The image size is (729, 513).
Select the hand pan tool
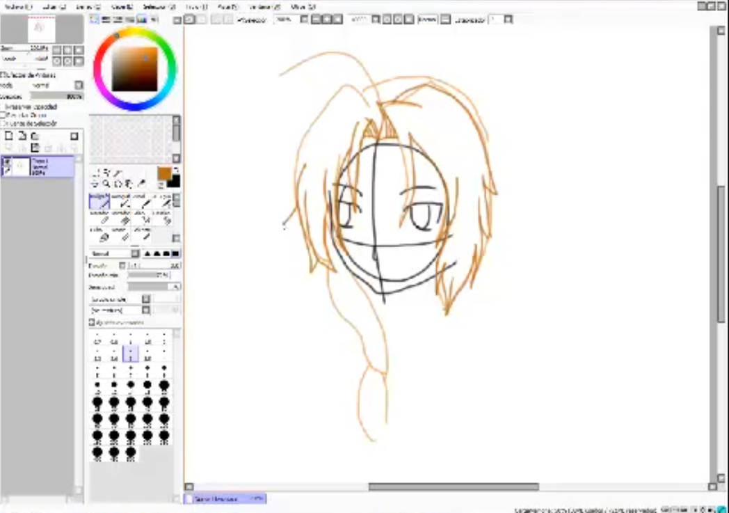click(129, 184)
